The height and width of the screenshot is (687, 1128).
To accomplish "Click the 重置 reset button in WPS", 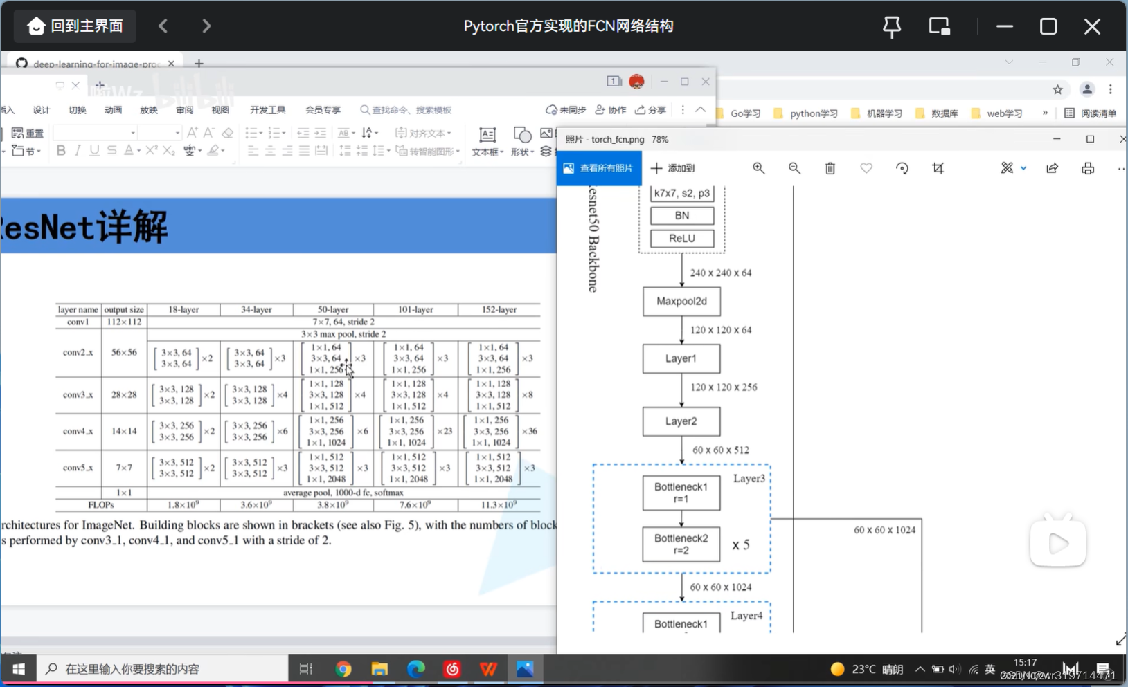I will tap(28, 133).
